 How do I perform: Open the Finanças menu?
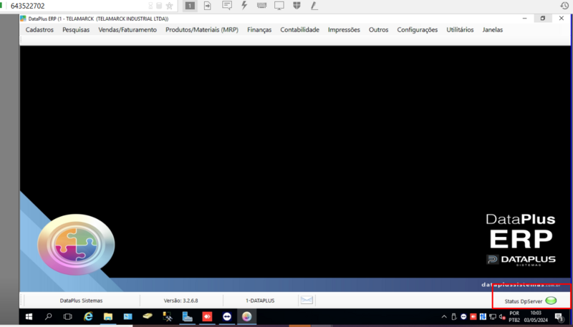pos(259,30)
